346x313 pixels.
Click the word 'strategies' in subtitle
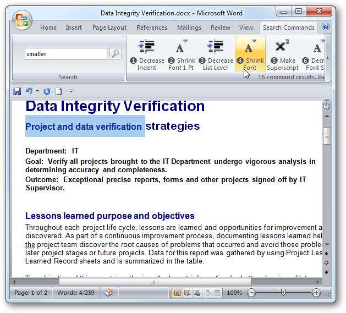[173, 126]
